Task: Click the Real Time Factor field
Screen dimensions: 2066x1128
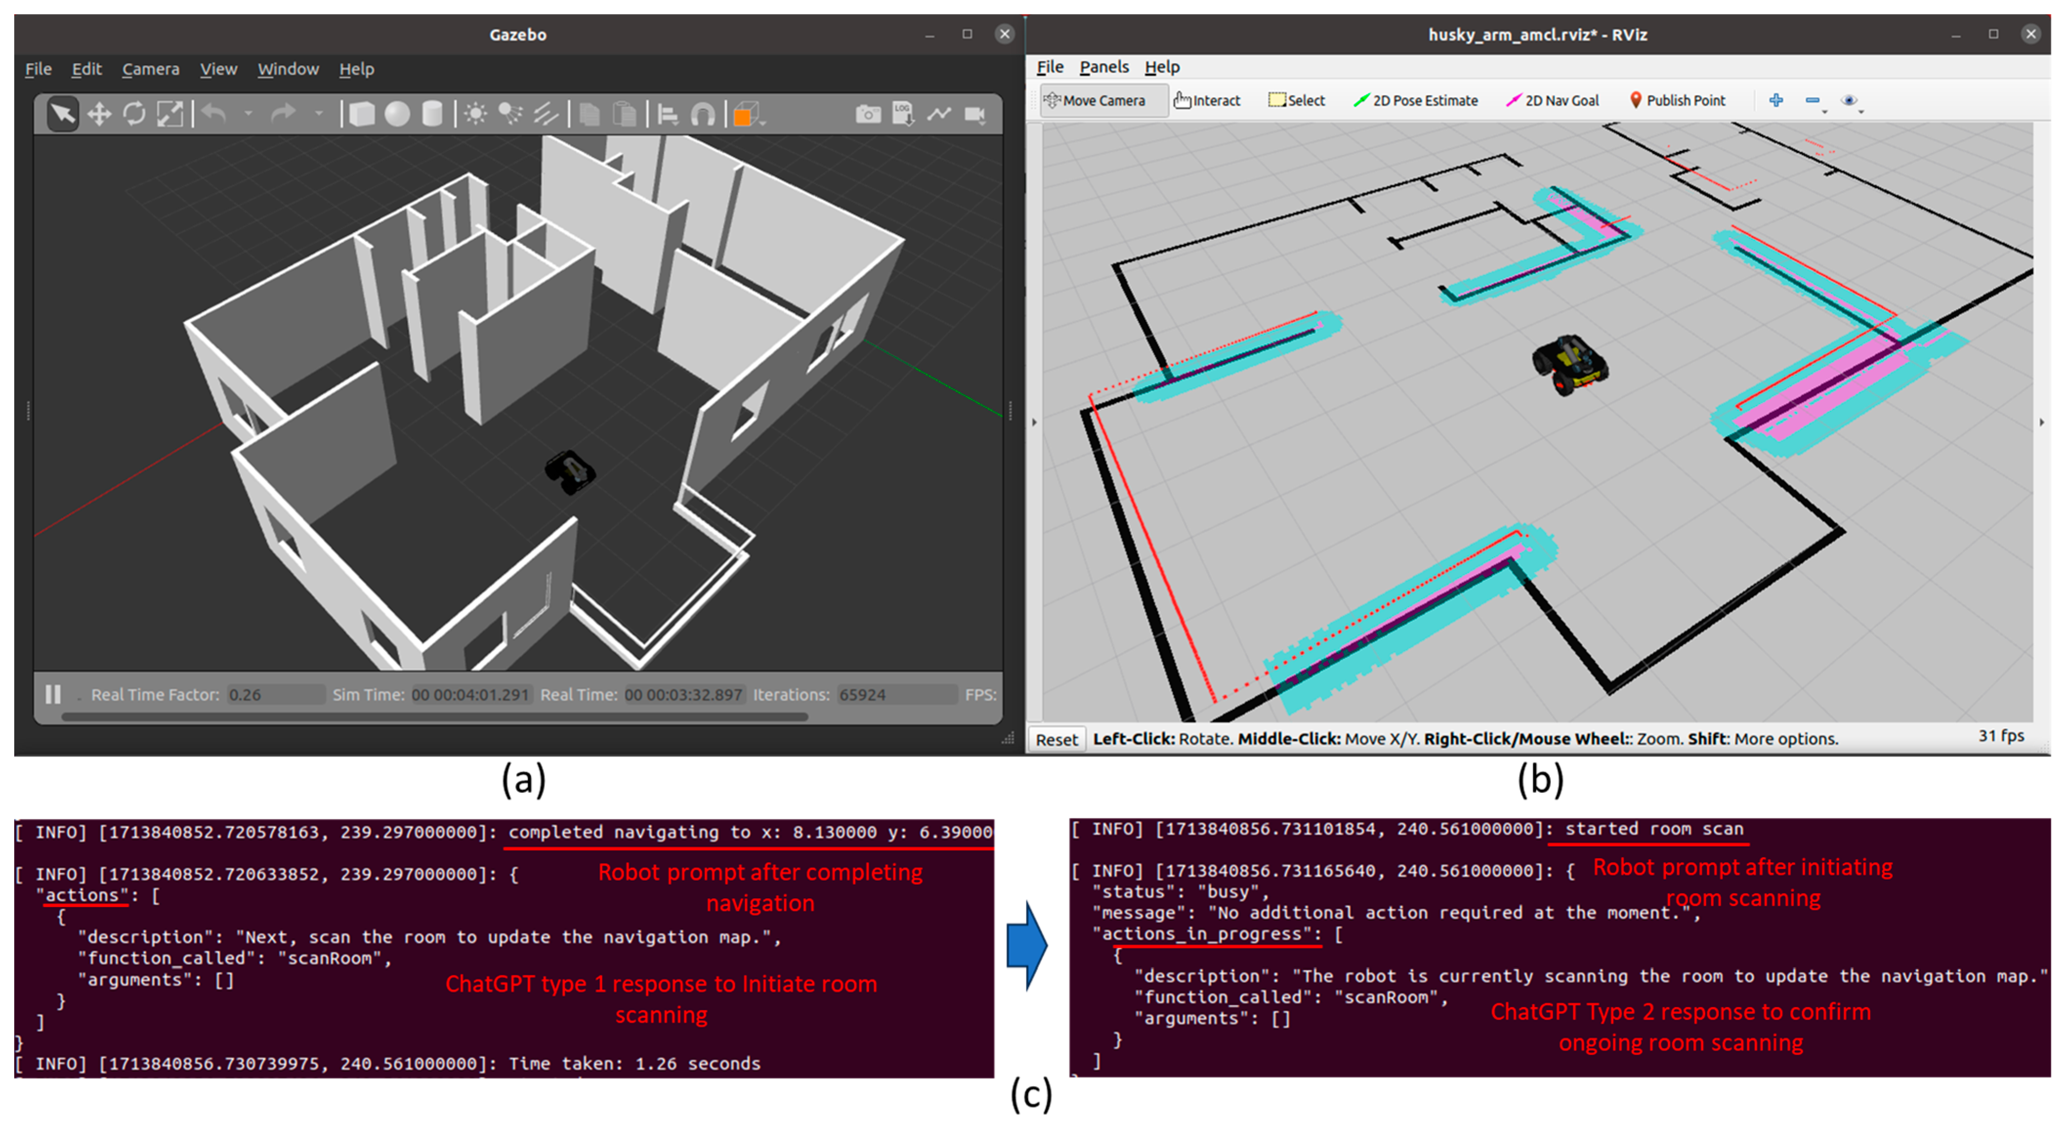Action: coord(275,694)
